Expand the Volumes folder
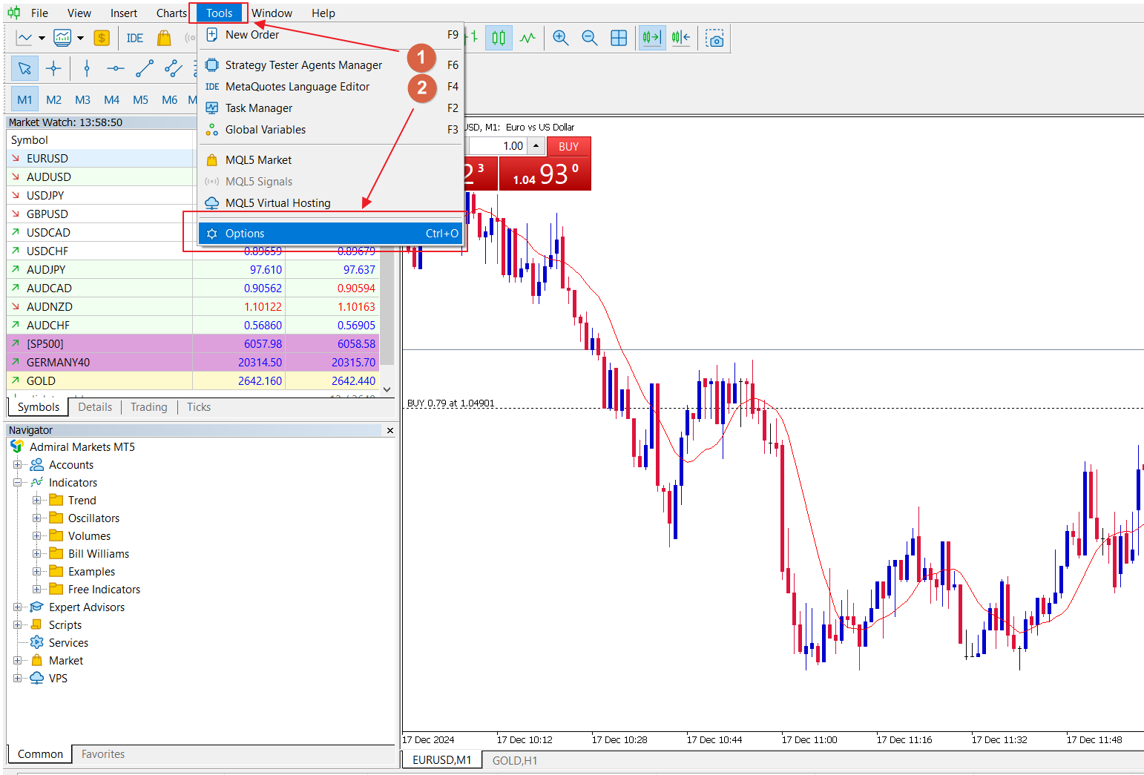1144x775 pixels. (x=36, y=536)
